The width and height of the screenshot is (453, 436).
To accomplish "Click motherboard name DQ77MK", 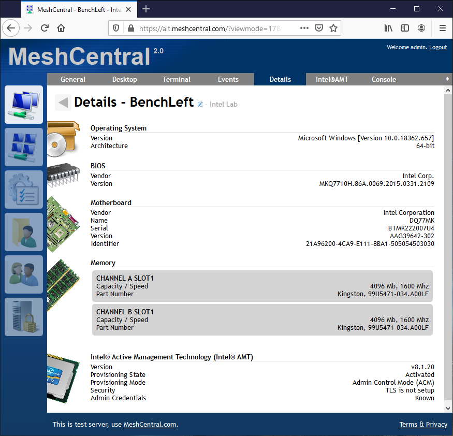I will pyautogui.click(x=421, y=221).
